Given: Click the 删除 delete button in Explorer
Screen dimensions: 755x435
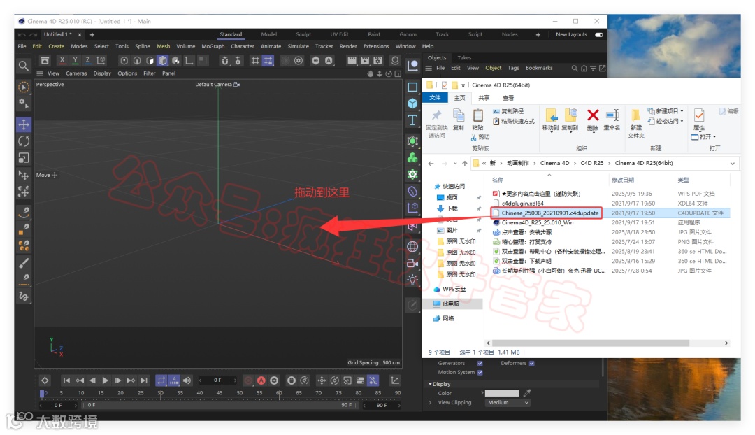Looking at the screenshot, I should tap(593, 120).
